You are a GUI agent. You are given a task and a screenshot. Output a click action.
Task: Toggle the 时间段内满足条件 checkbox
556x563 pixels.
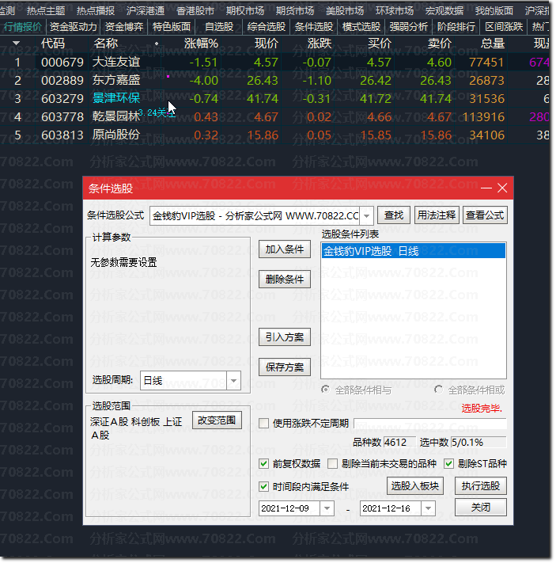click(x=263, y=486)
